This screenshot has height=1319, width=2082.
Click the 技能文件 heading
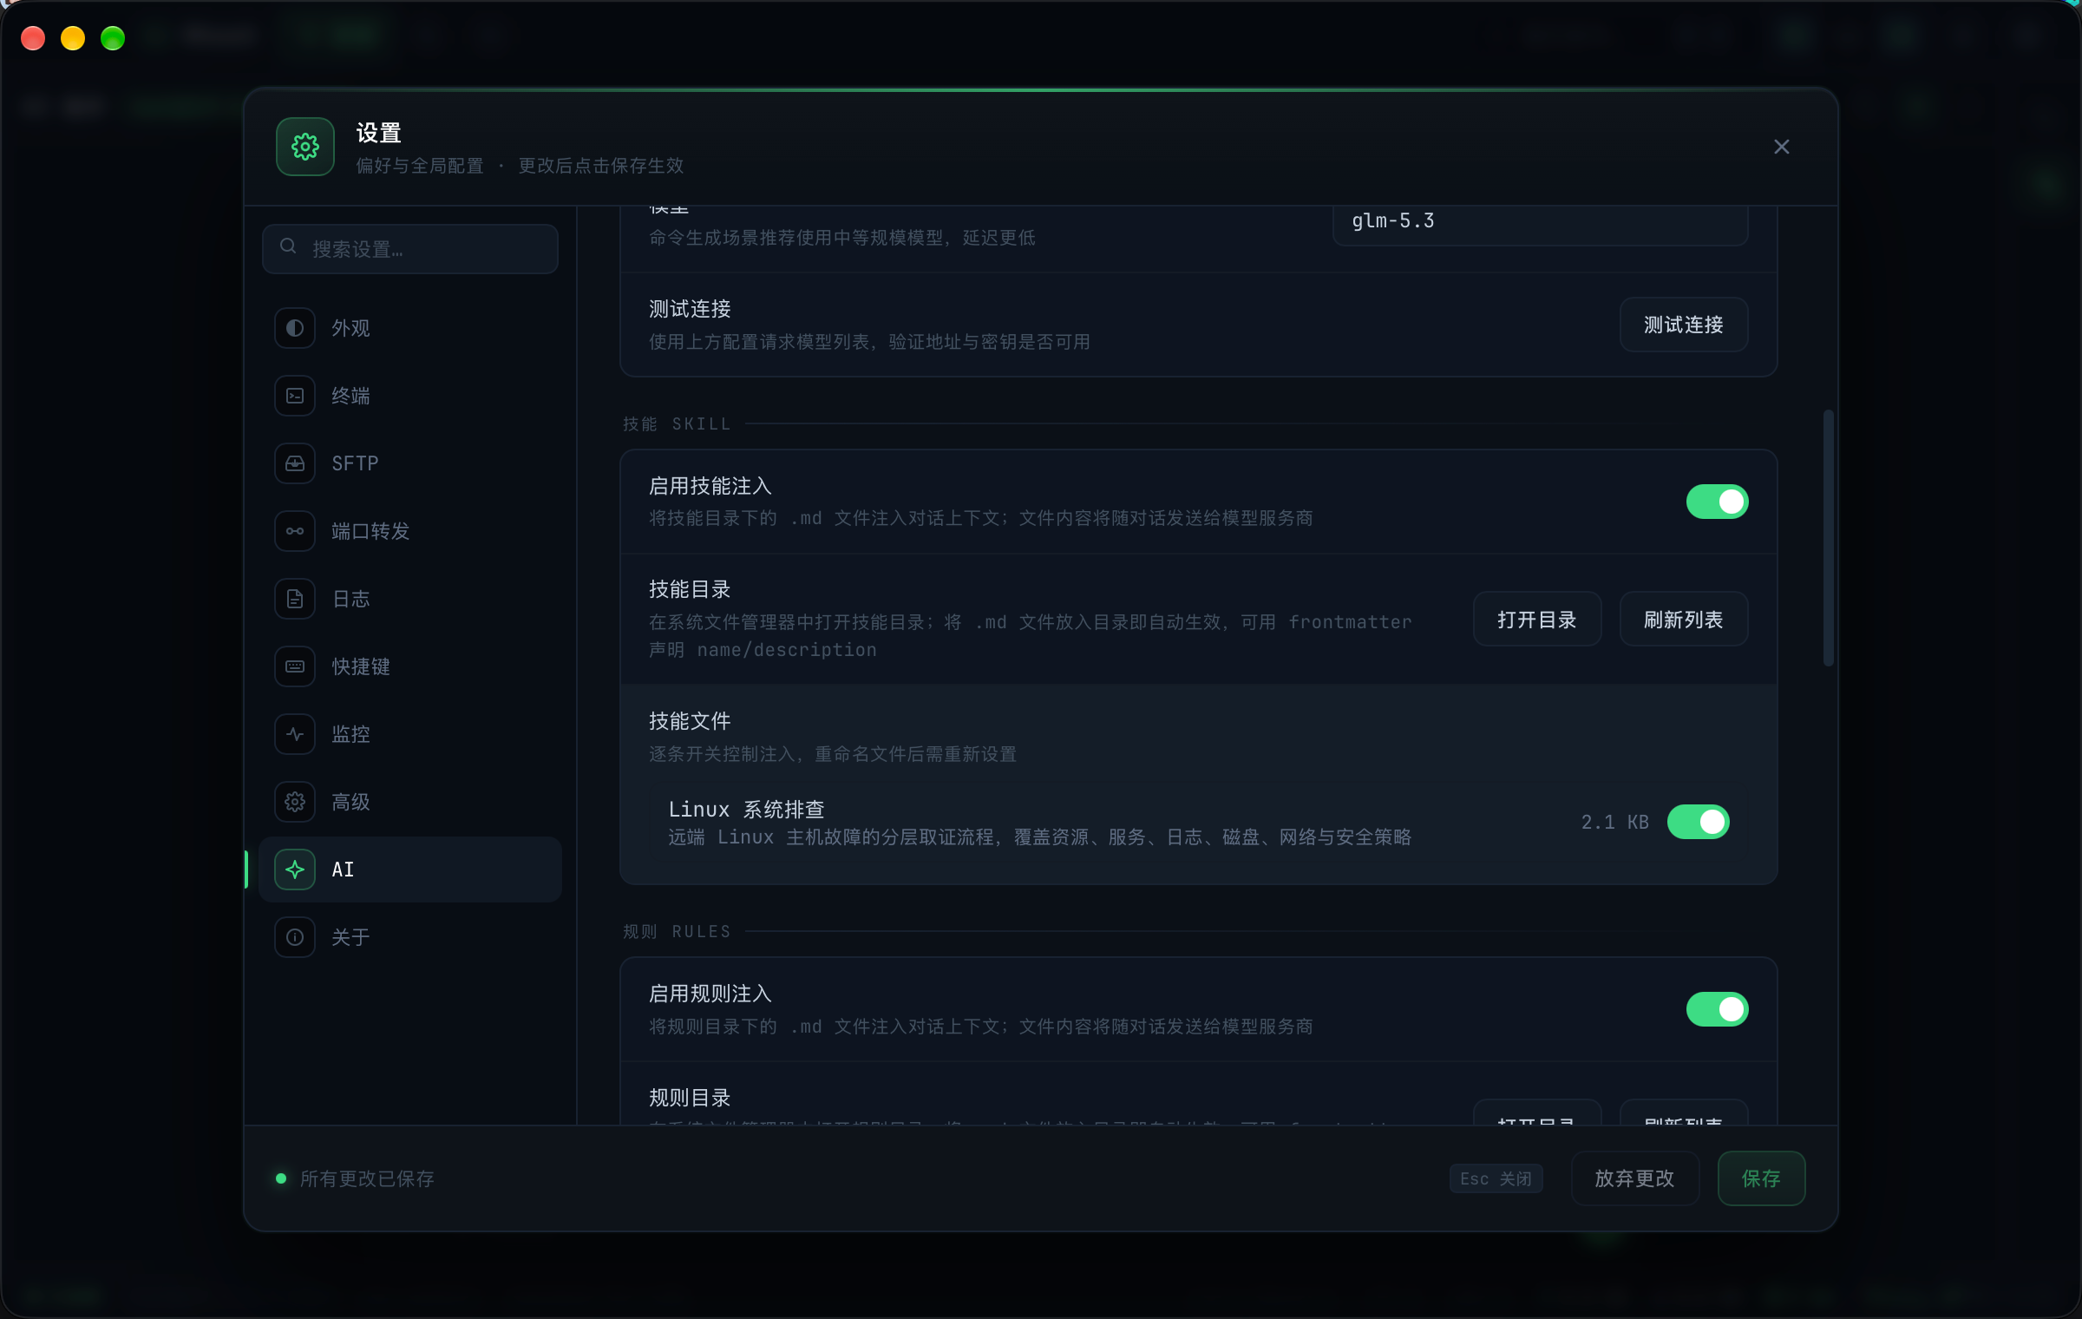point(690,721)
